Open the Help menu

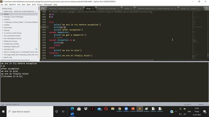pyautogui.click(x=55, y=5)
